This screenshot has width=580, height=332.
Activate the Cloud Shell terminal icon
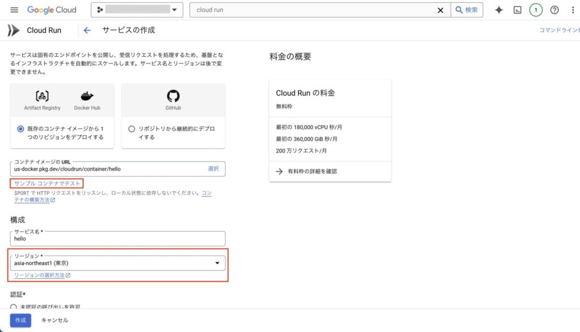coord(518,10)
